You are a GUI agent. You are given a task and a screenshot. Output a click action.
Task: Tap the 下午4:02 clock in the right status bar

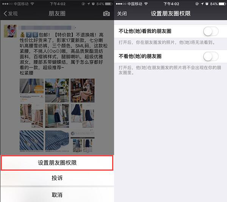pos(171,4)
